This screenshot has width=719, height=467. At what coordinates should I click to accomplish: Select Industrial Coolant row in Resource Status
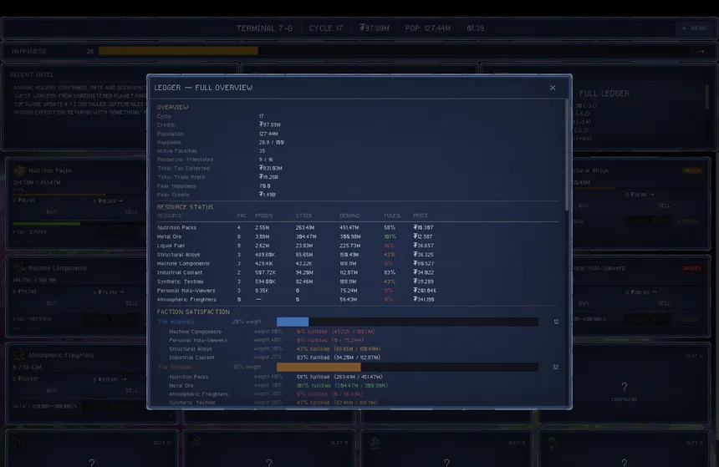coord(358,272)
